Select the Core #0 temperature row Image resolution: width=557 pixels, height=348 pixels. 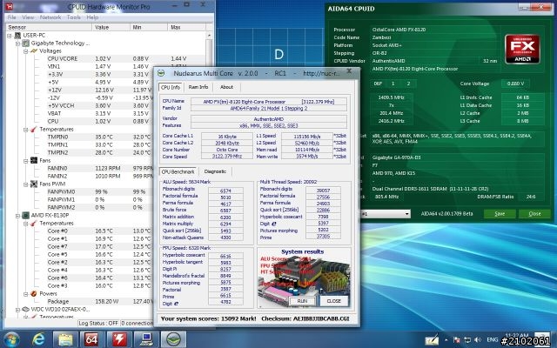100,231
